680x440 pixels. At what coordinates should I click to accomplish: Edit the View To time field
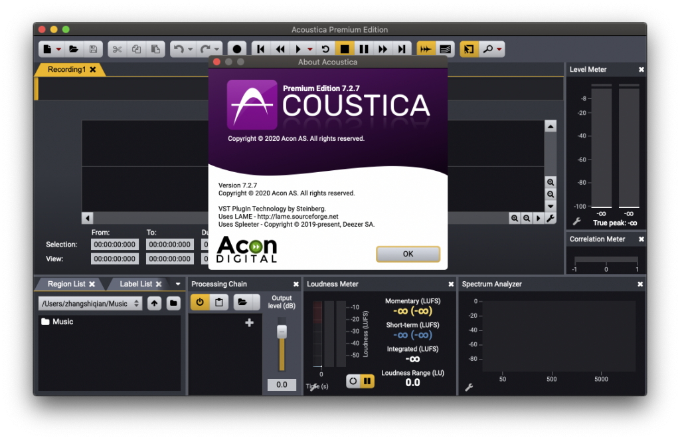169,259
